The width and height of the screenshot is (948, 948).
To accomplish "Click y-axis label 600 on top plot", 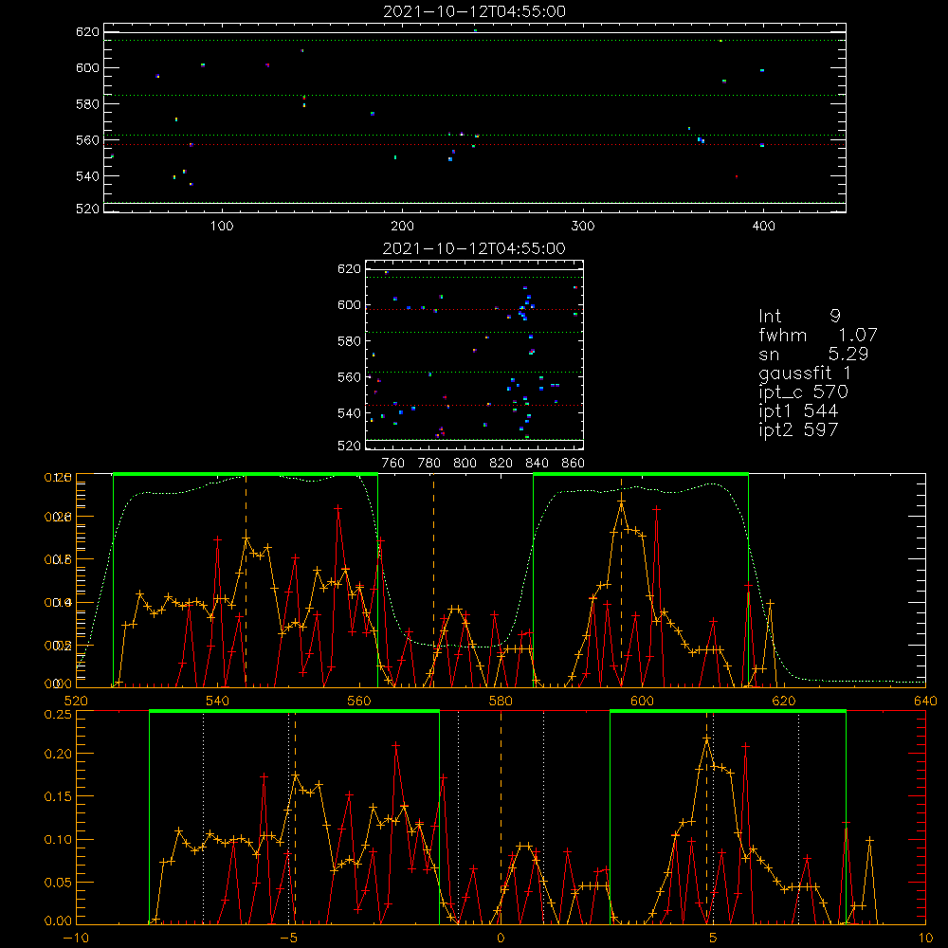I will tap(87, 67).
